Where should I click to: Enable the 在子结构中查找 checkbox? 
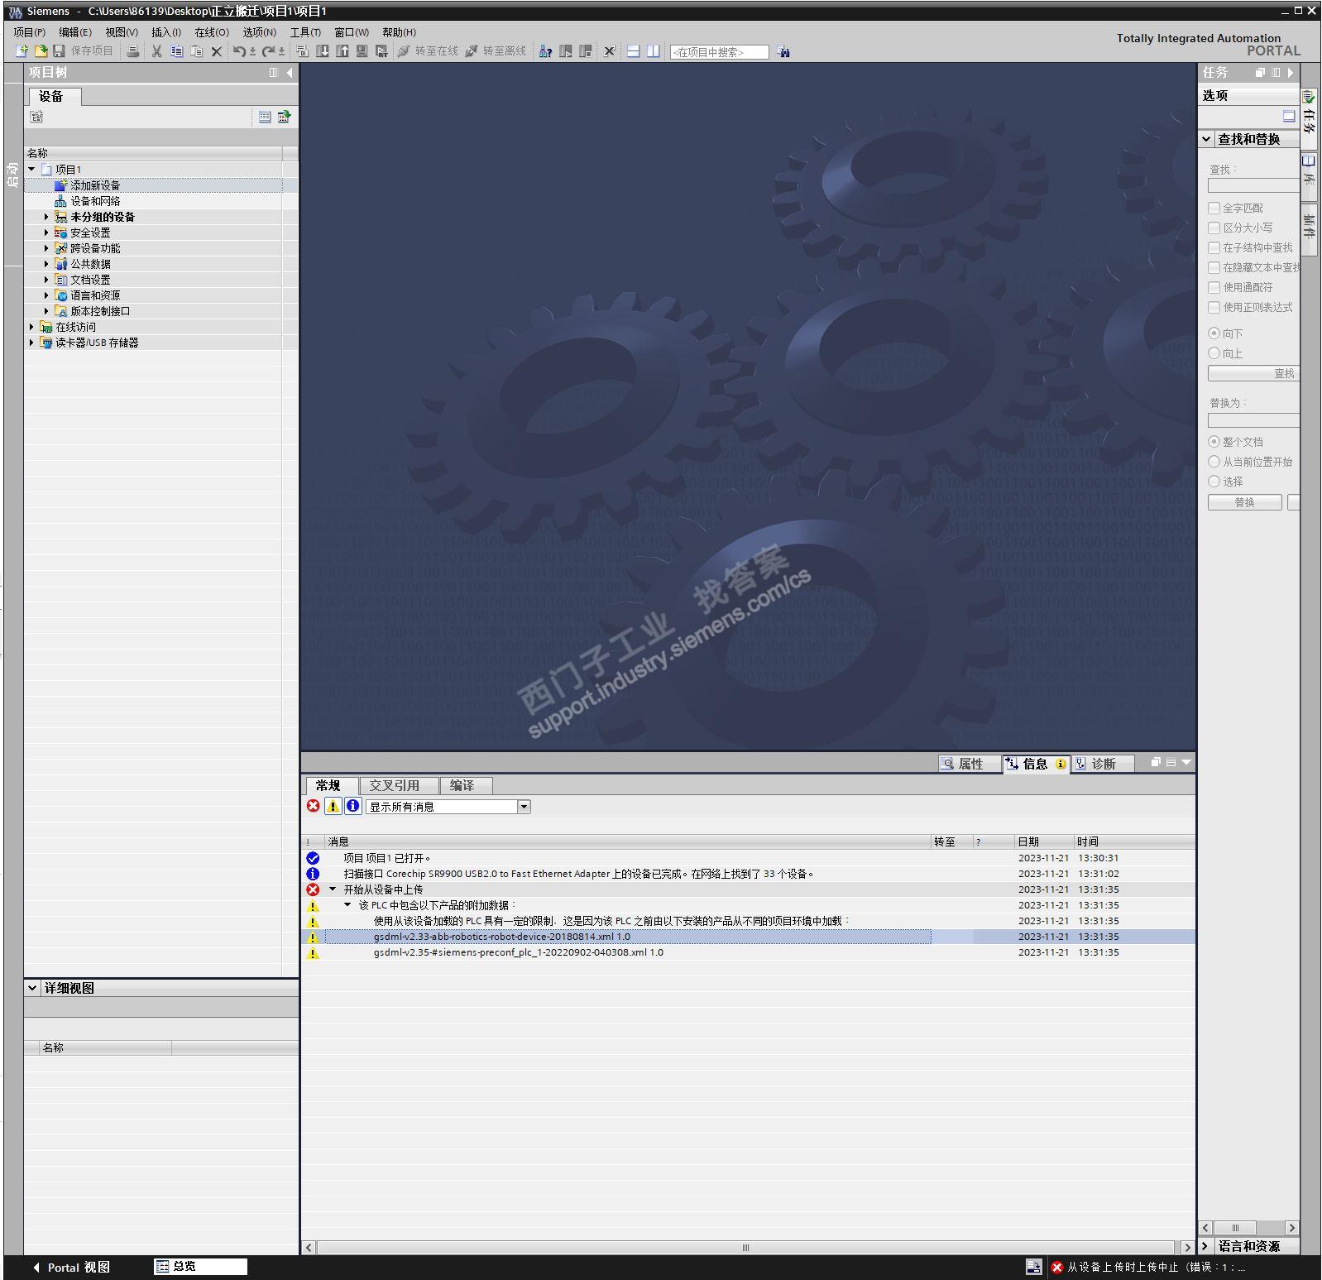(1214, 247)
